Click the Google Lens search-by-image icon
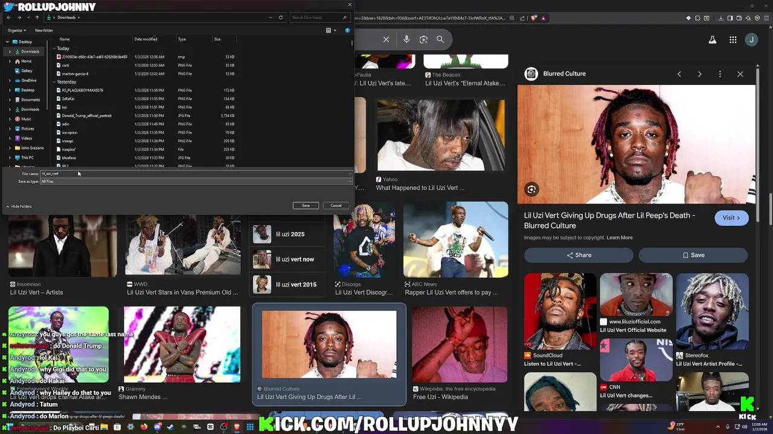Screen dimensions: 773x434 [423, 39]
